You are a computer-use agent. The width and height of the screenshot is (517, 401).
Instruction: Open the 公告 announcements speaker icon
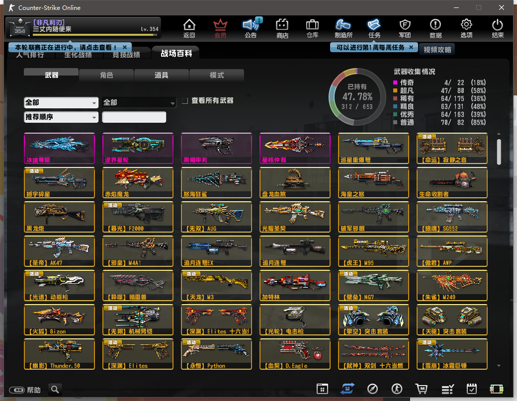click(251, 28)
